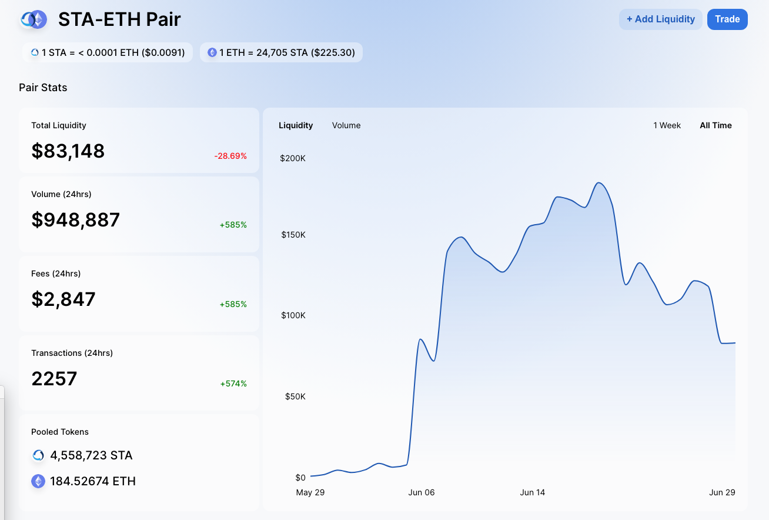Click the ETH icon under Pooled Tokens
Viewport: 769px width, 520px height.
point(38,481)
